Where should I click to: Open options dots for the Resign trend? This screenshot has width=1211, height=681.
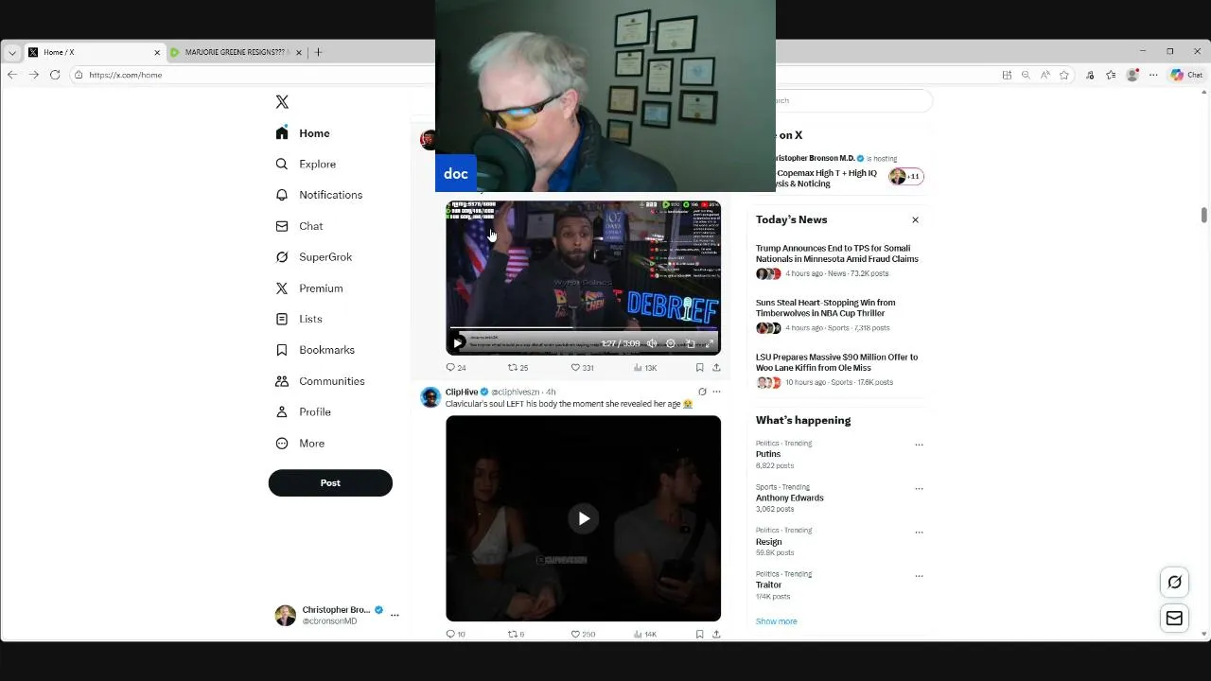(919, 533)
